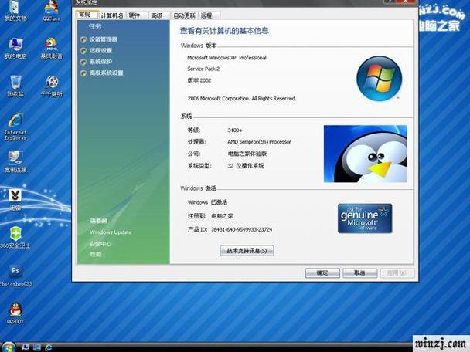Switch to the 计算机名 tab
The height and width of the screenshot is (352, 470).
(112, 15)
